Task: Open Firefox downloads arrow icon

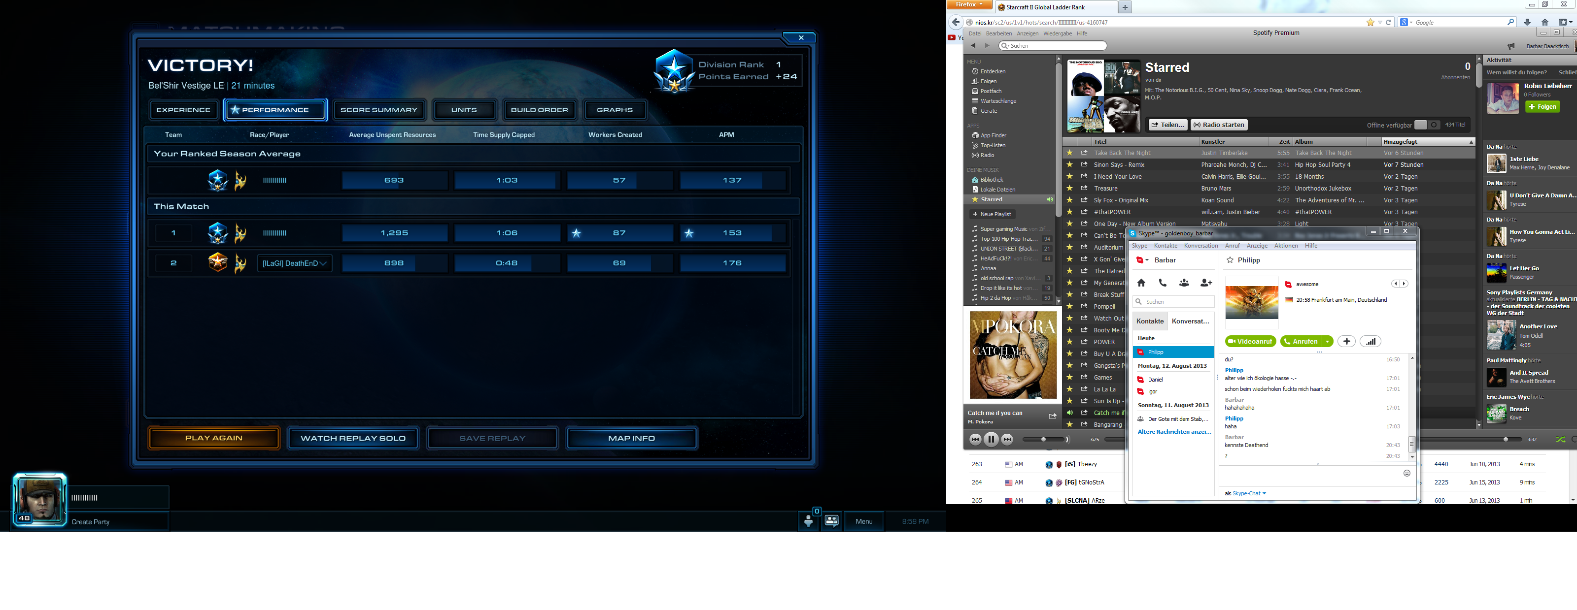Action: 1527,22
